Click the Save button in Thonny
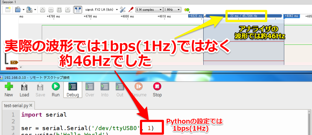This screenshot has width=312, height=135. coord(40,90)
